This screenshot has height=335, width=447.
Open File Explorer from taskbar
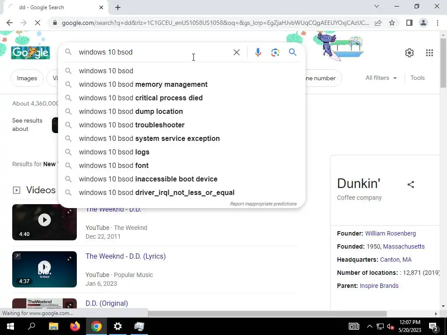click(x=53, y=326)
